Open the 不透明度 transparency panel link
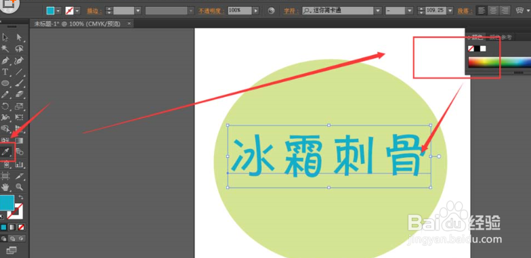Screen dimensions: 531x258 (x=211, y=11)
